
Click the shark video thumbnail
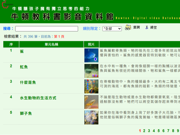[91, 55]
